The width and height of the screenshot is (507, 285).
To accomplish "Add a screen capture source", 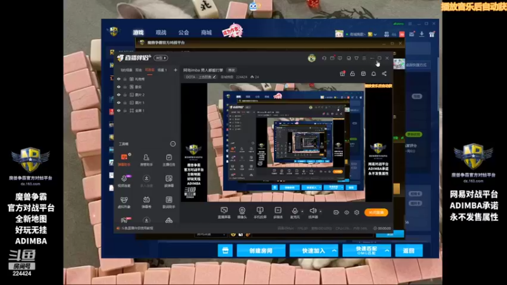I will coord(224,213).
